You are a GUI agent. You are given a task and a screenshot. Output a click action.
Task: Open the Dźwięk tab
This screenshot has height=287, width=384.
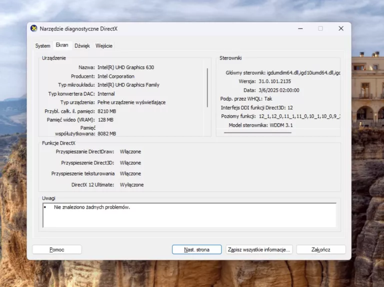pyautogui.click(x=82, y=46)
